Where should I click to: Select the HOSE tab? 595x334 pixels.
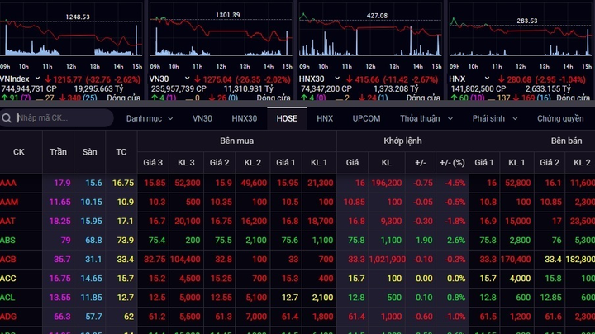(x=287, y=118)
